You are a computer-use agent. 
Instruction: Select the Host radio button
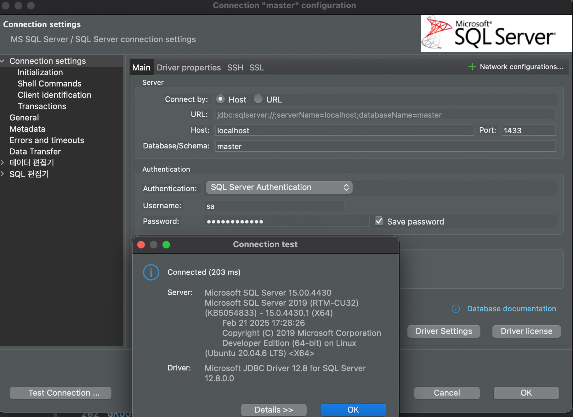click(x=220, y=99)
